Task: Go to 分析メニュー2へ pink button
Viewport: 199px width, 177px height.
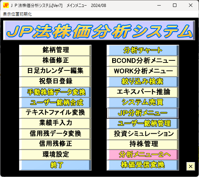Action: pyautogui.click(x=143, y=154)
